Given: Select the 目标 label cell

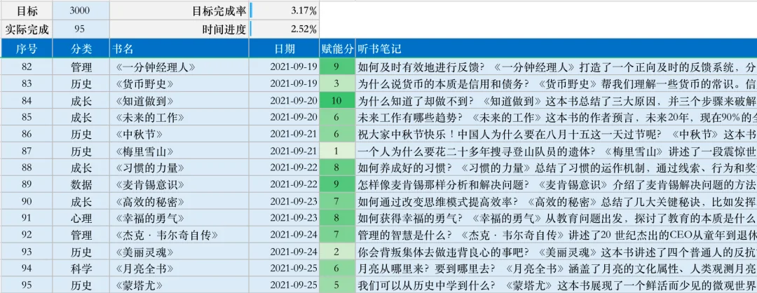Looking at the screenshot, I should (27, 11).
